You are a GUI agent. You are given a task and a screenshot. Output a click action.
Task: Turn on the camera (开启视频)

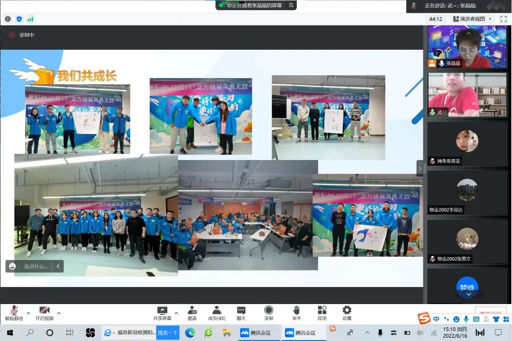45,313
